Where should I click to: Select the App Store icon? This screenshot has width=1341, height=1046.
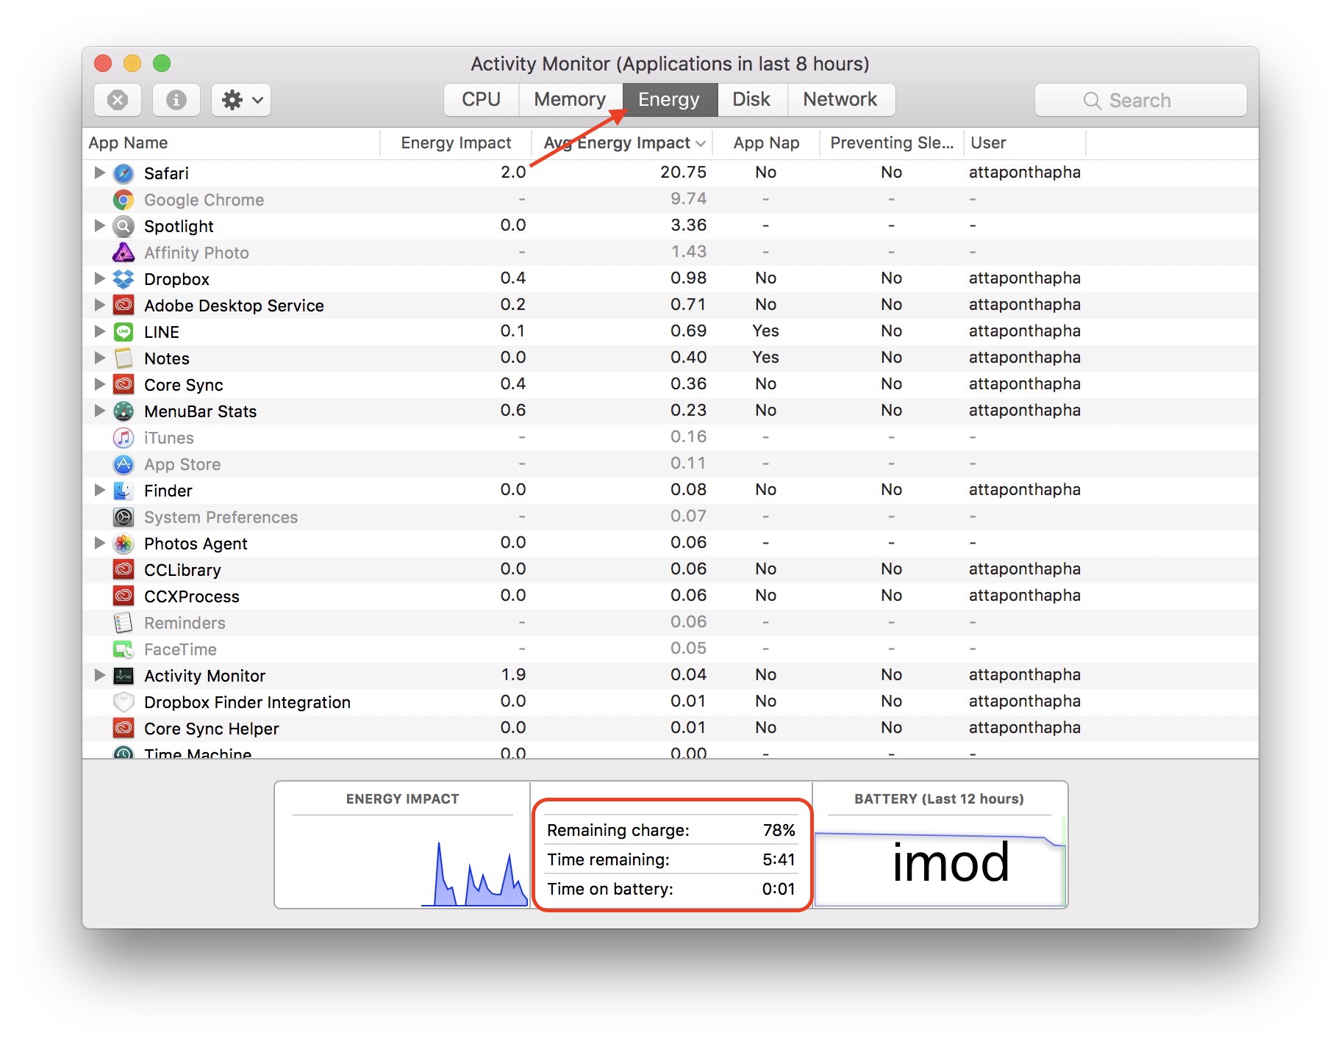pos(123,464)
